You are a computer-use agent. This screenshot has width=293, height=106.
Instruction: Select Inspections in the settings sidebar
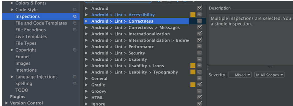[x=41, y=17]
